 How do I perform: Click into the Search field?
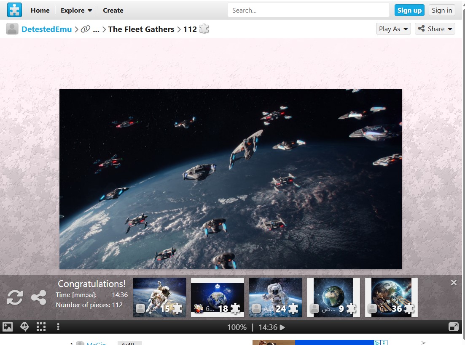click(308, 11)
